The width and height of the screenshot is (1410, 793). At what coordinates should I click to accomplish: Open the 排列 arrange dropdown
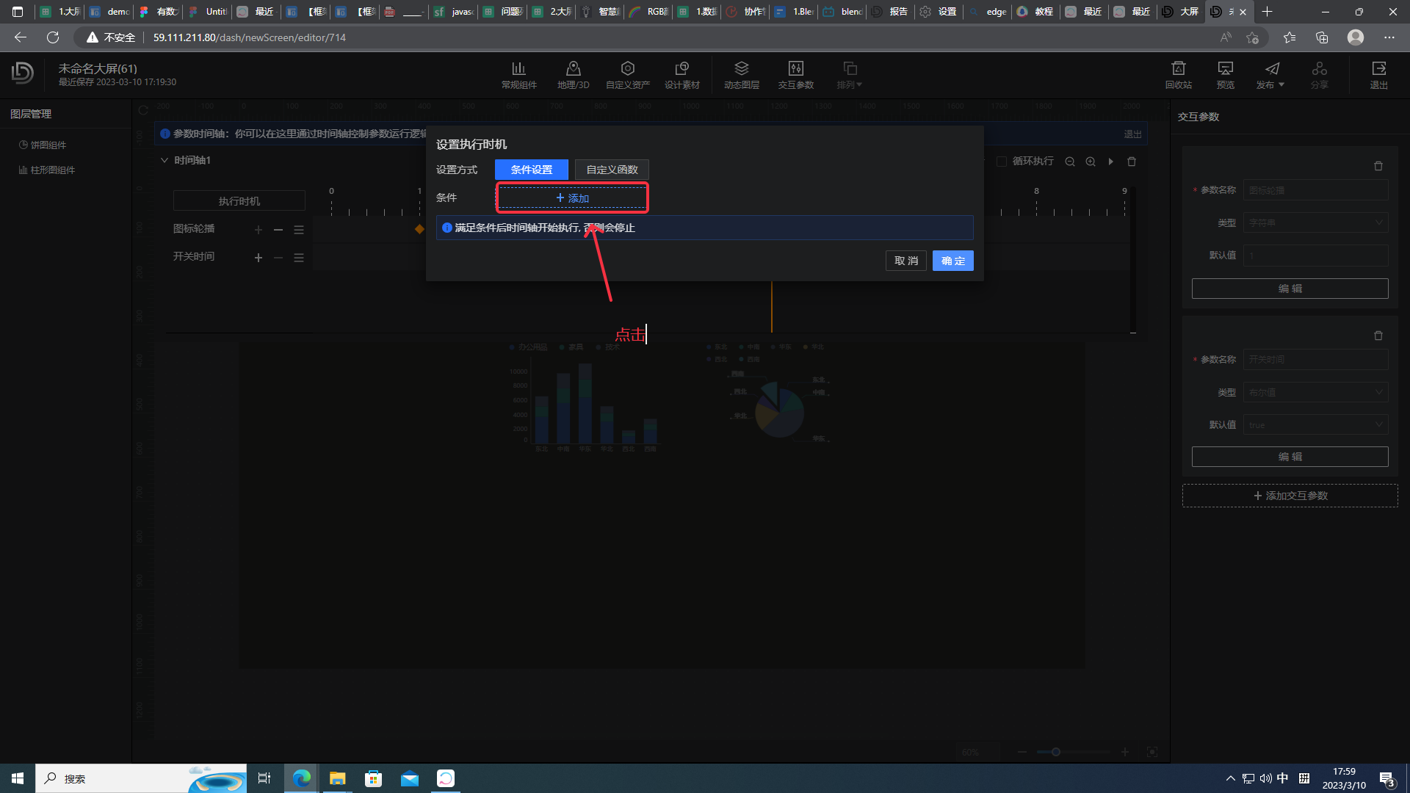tap(850, 75)
